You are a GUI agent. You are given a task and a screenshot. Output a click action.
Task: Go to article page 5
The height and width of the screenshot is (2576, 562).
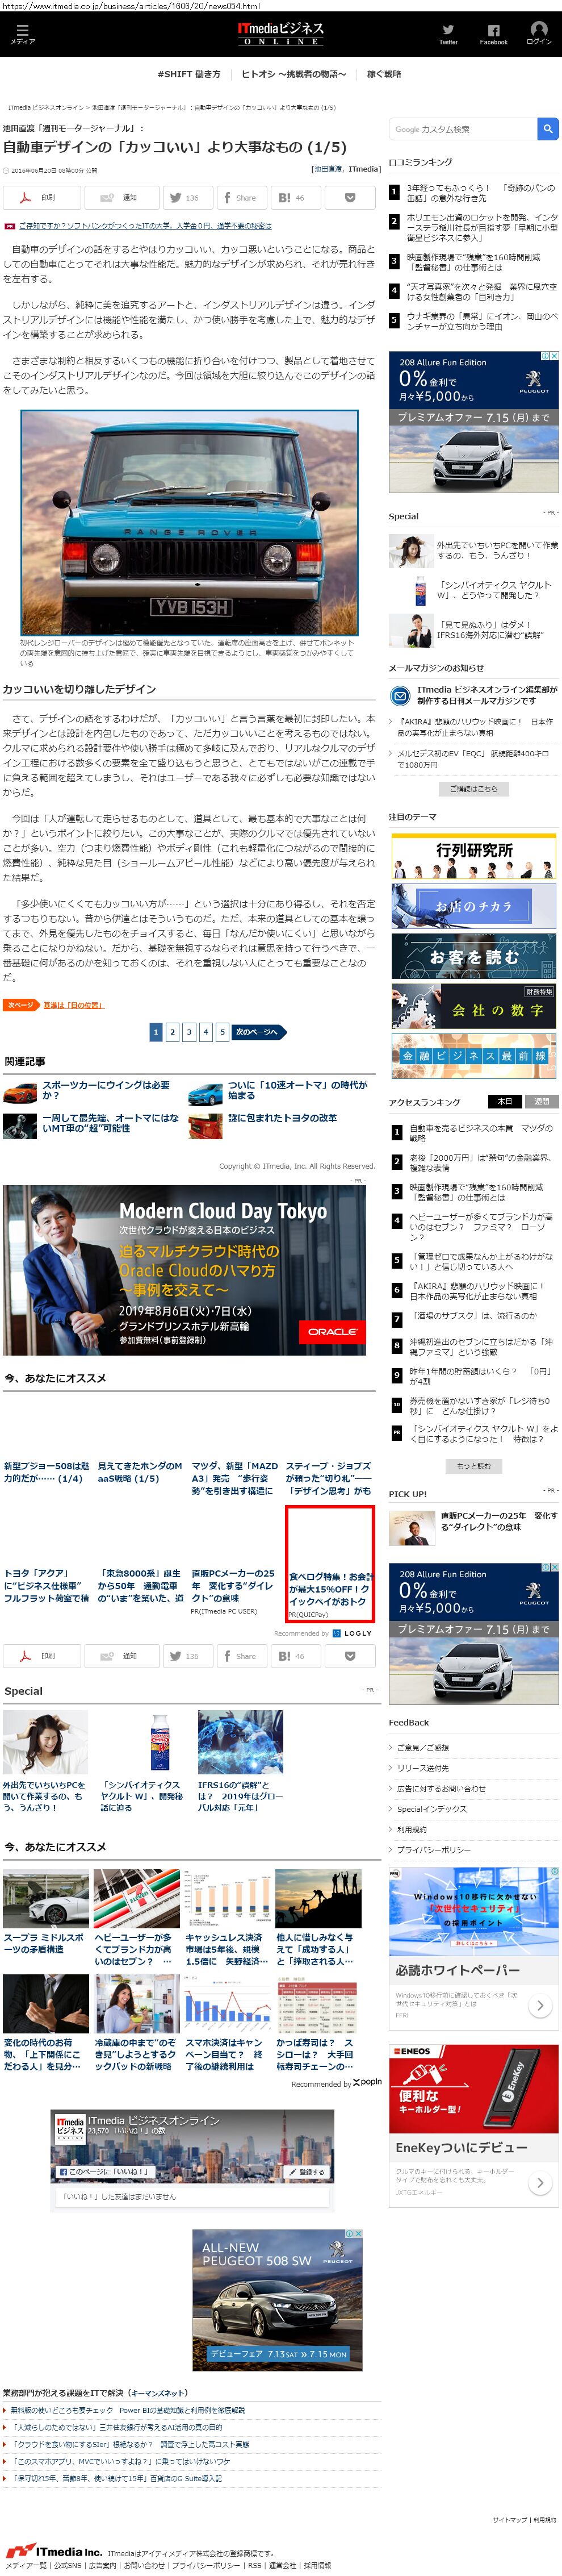222,1031
